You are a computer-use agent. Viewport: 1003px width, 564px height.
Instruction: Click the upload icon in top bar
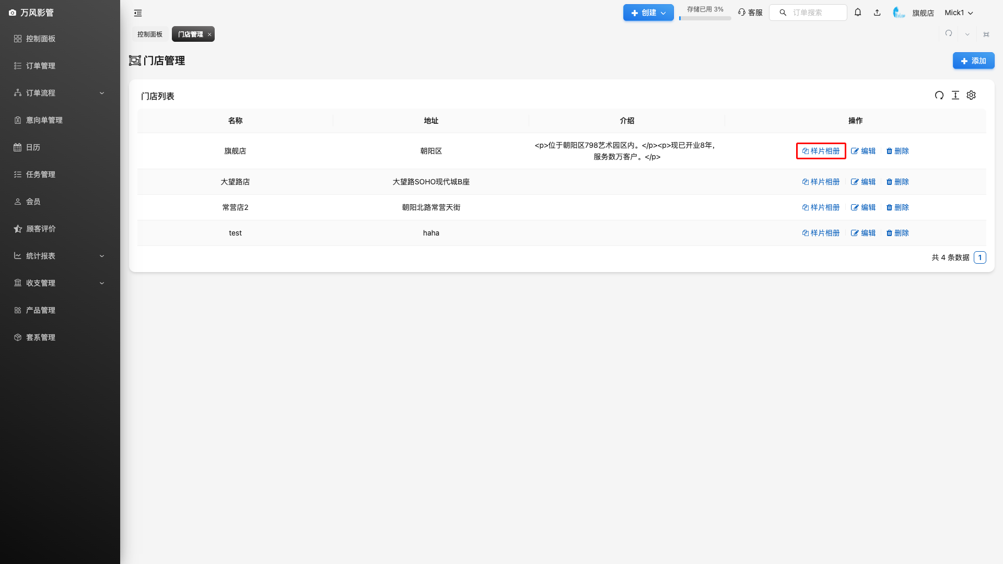tap(877, 13)
